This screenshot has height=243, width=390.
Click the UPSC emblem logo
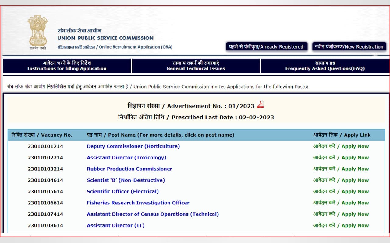point(37,30)
